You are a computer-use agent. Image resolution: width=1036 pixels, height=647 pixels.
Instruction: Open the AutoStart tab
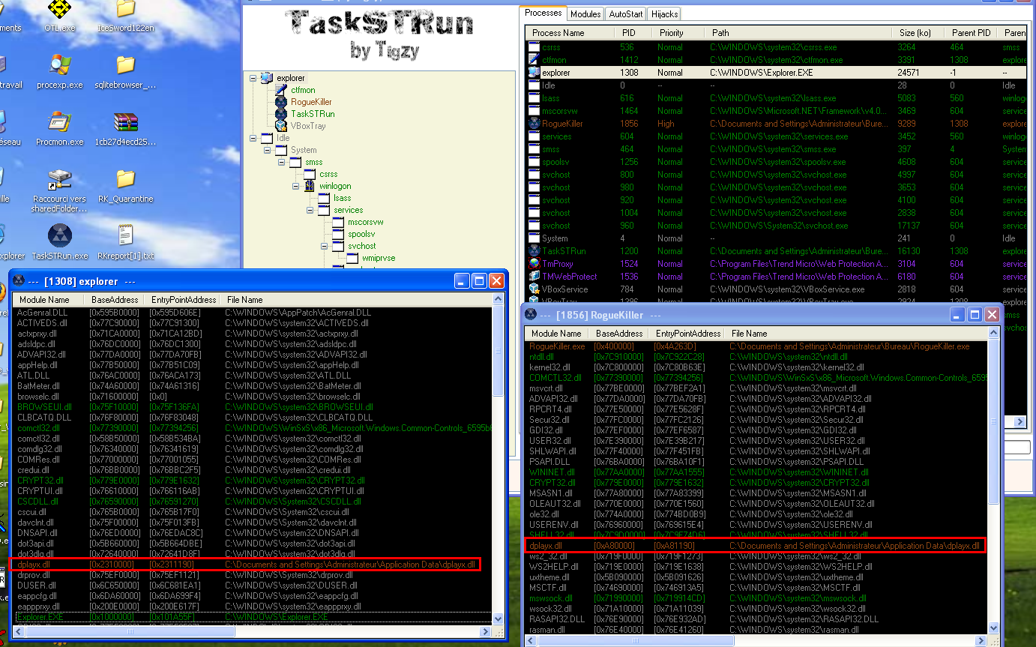[x=625, y=14]
